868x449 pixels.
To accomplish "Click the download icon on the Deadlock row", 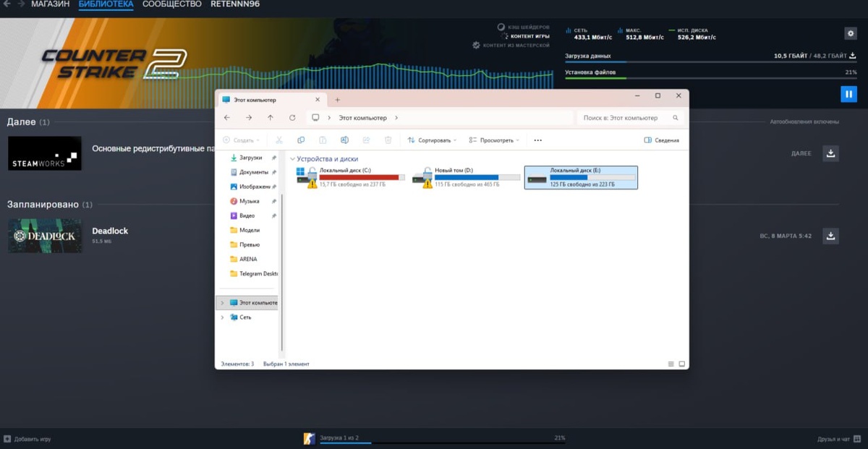I will pos(830,236).
